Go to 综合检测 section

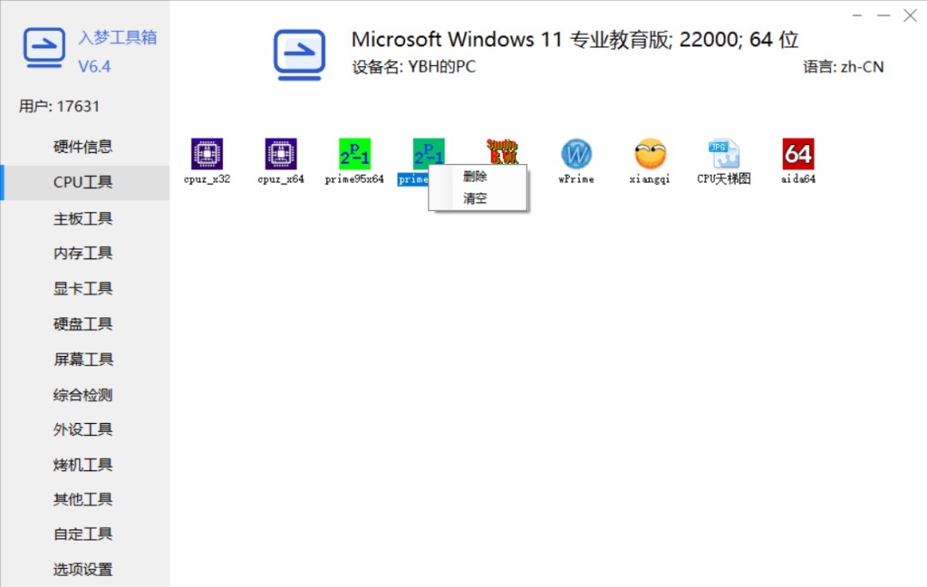pos(82,395)
